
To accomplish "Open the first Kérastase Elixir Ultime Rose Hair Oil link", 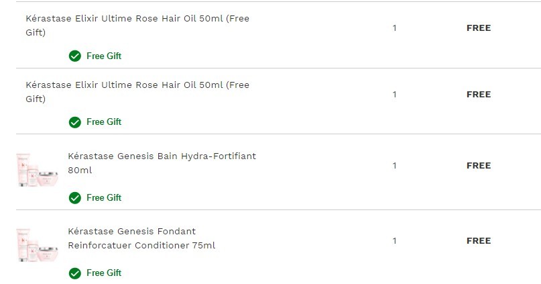I will point(137,26).
